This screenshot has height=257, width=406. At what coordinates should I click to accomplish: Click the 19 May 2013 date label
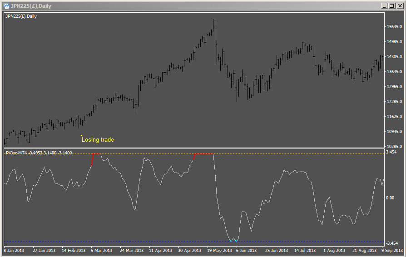(219, 251)
